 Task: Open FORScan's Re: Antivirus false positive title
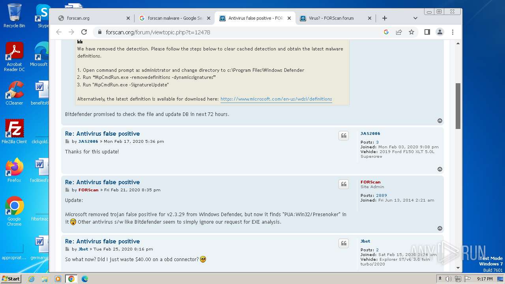tap(102, 182)
